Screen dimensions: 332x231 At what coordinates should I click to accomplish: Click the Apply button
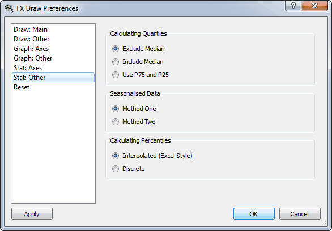point(32,214)
